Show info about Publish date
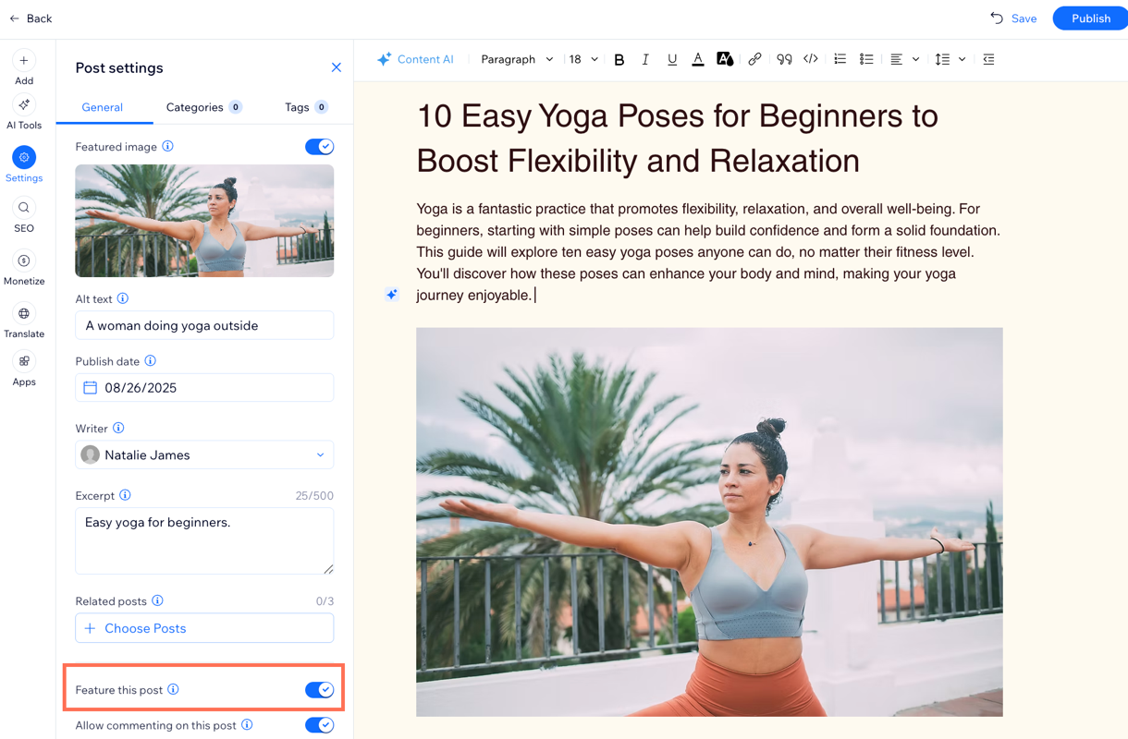Image resolution: width=1128 pixels, height=739 pixels. [x=151, y=361]
